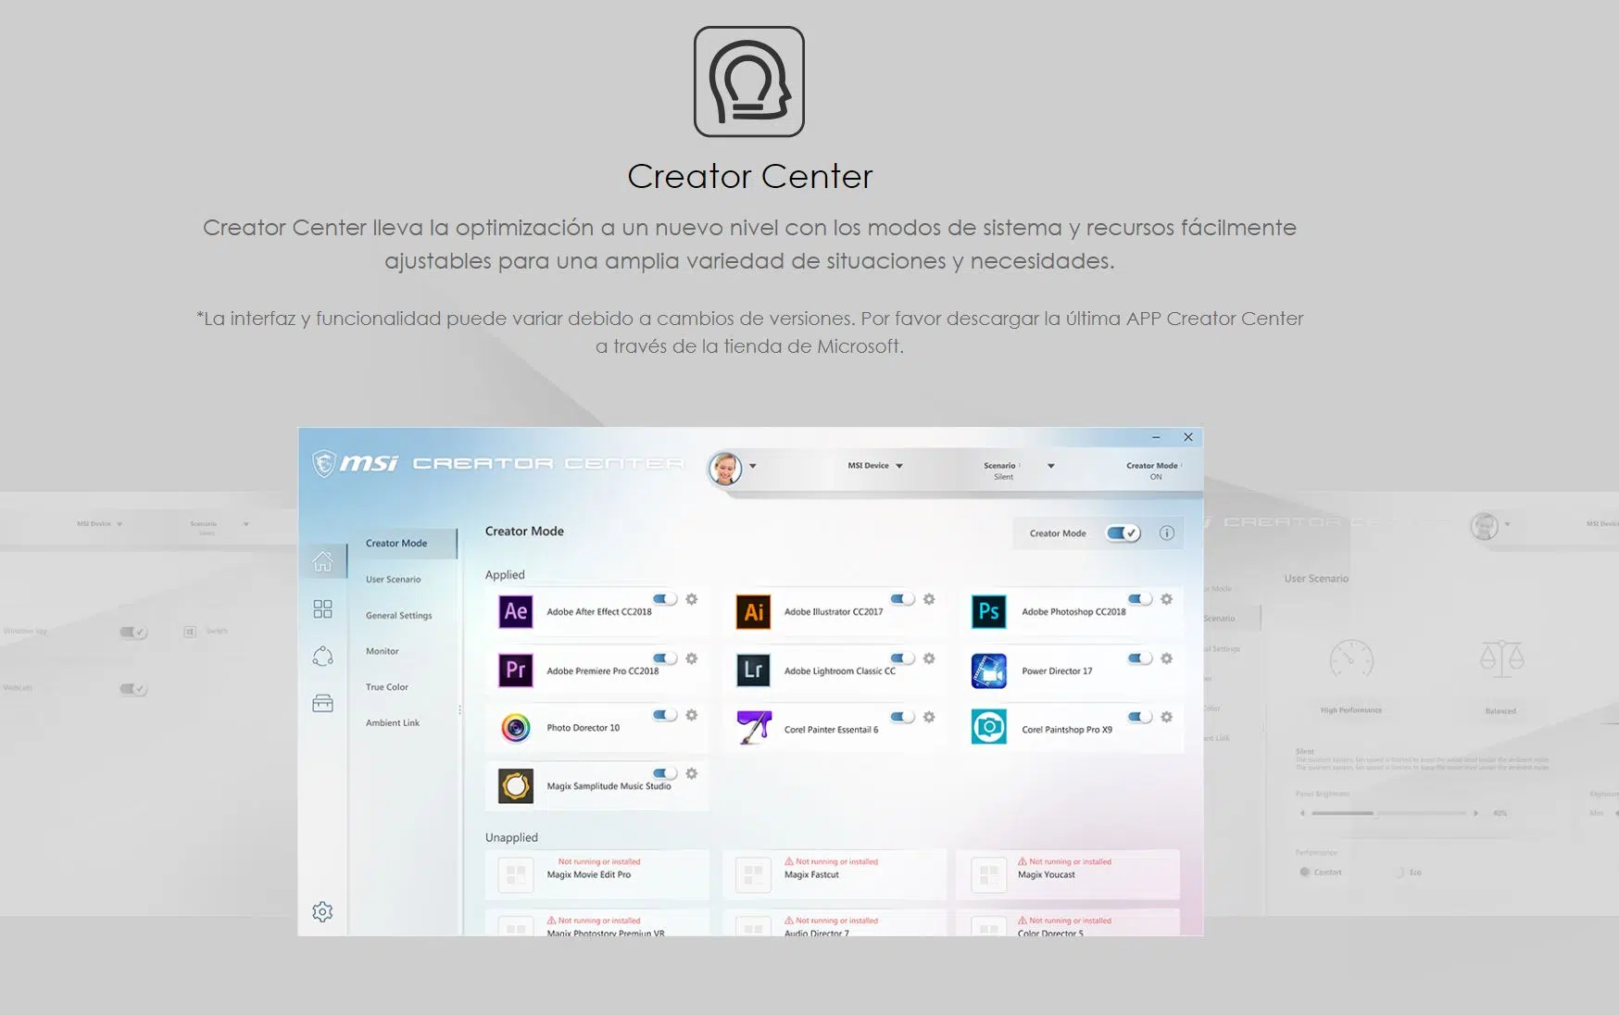
Task: Select the Magix Fastcut card
Action: [835, 874]
